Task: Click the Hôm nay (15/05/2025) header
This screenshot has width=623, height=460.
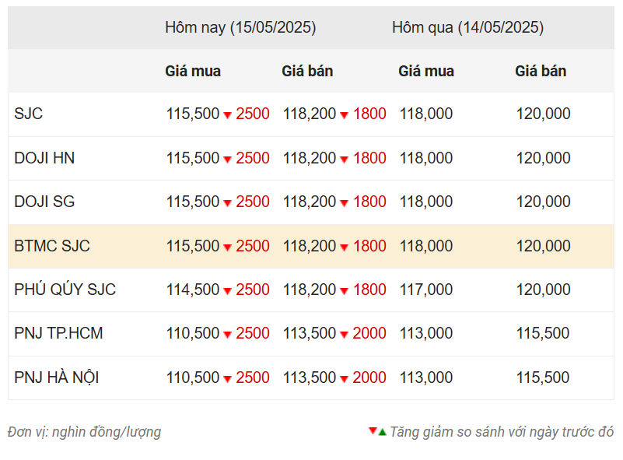Action: [x=240, y=27]
